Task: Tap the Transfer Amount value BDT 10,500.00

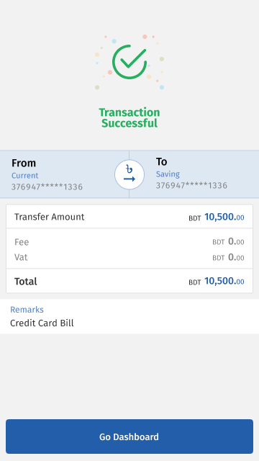Action: pos(217,217)
